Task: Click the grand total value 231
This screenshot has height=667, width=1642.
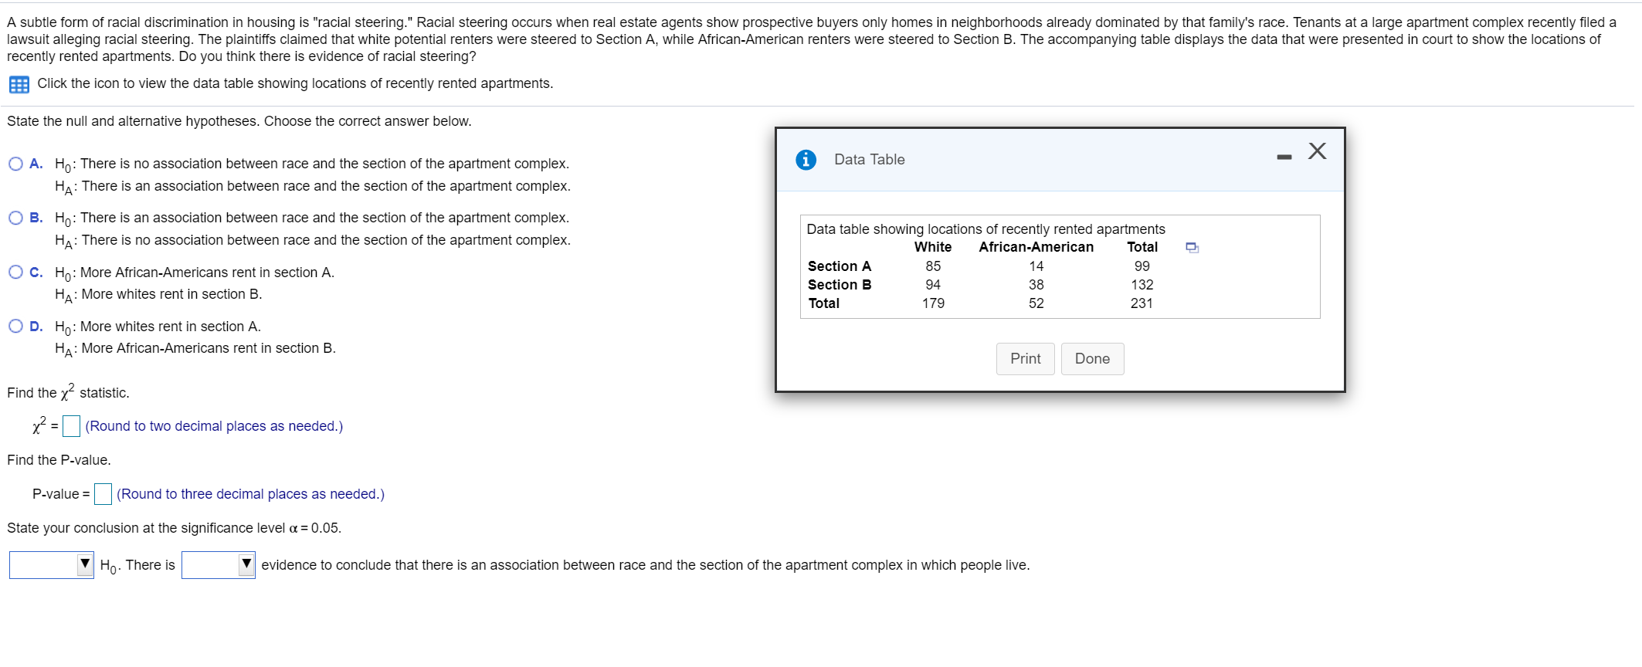Action: 1142,303
